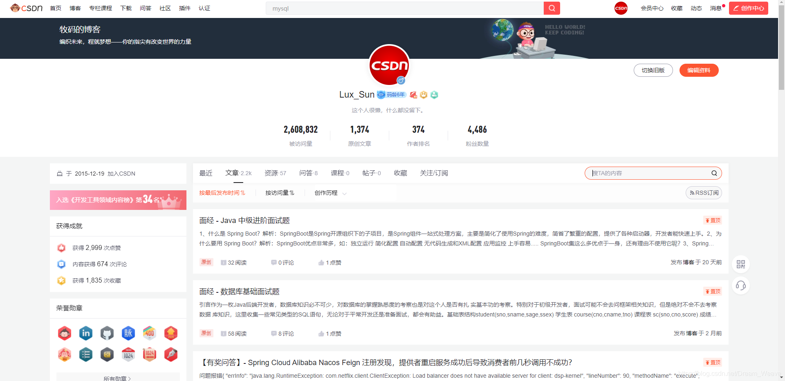Switch to the 关注/订阅 tab
Screen dimensions: 785x381
434,173
